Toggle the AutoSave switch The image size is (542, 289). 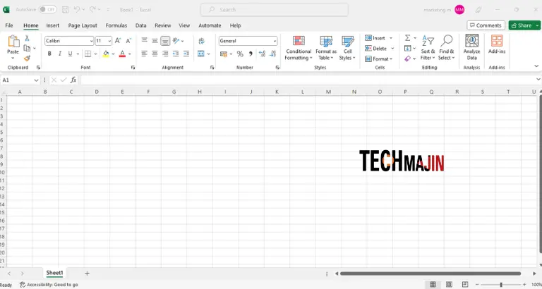click(47, 10)
